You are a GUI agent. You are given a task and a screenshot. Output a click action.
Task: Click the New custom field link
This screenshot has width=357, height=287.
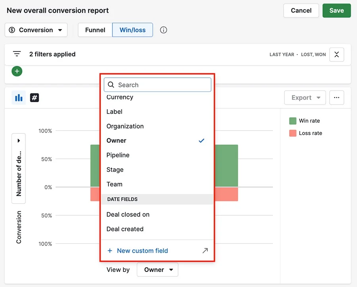(x=142, y=251)
